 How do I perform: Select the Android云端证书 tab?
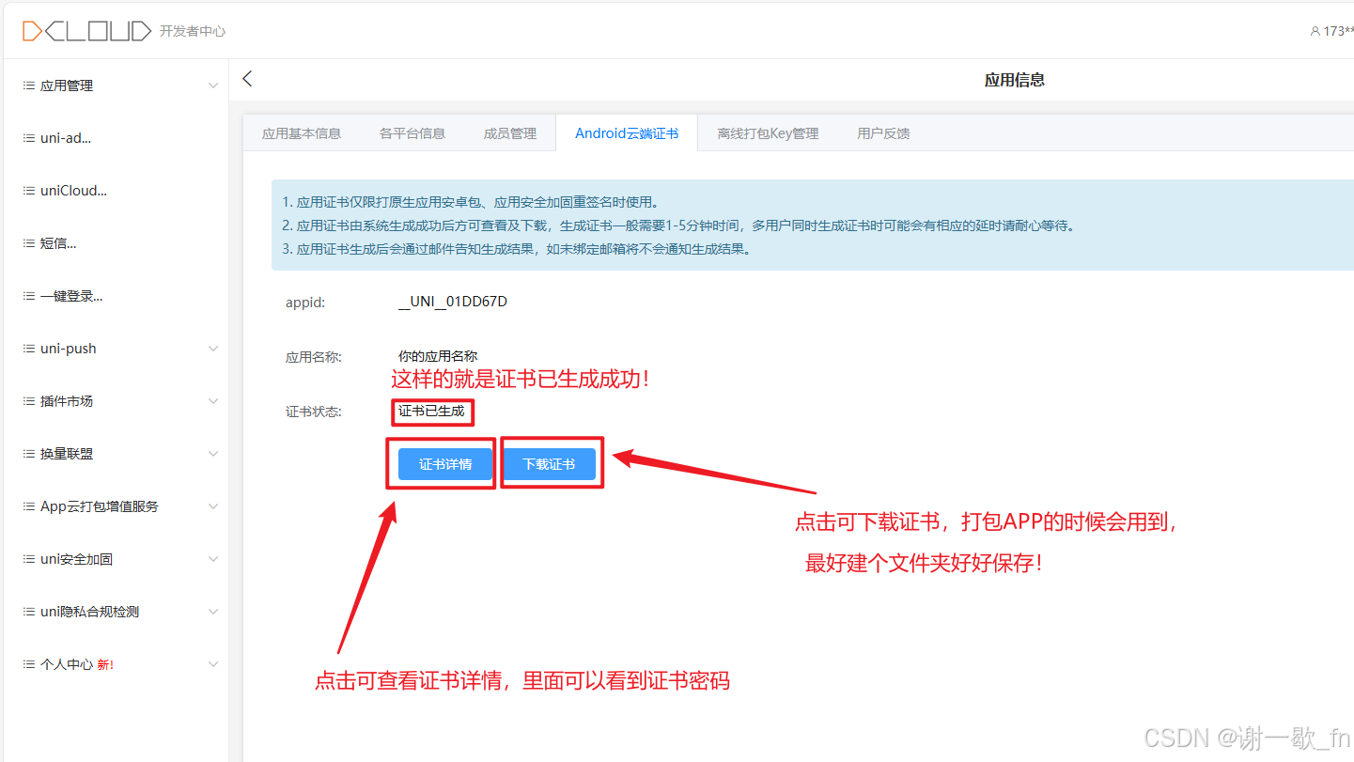627,133
